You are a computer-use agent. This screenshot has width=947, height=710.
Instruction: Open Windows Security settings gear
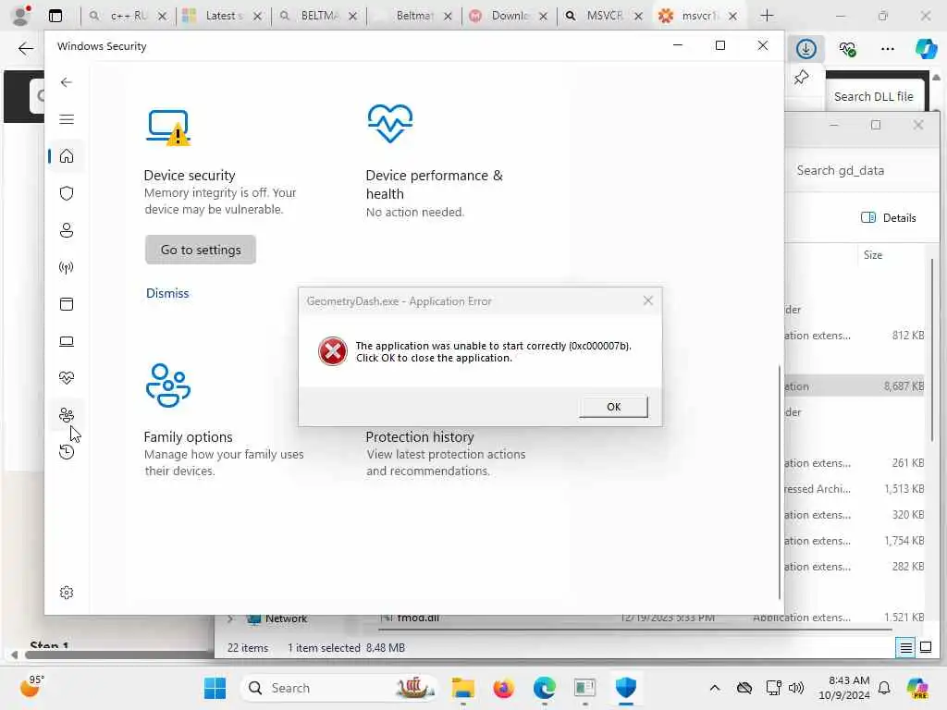click(x=67, y=593)
